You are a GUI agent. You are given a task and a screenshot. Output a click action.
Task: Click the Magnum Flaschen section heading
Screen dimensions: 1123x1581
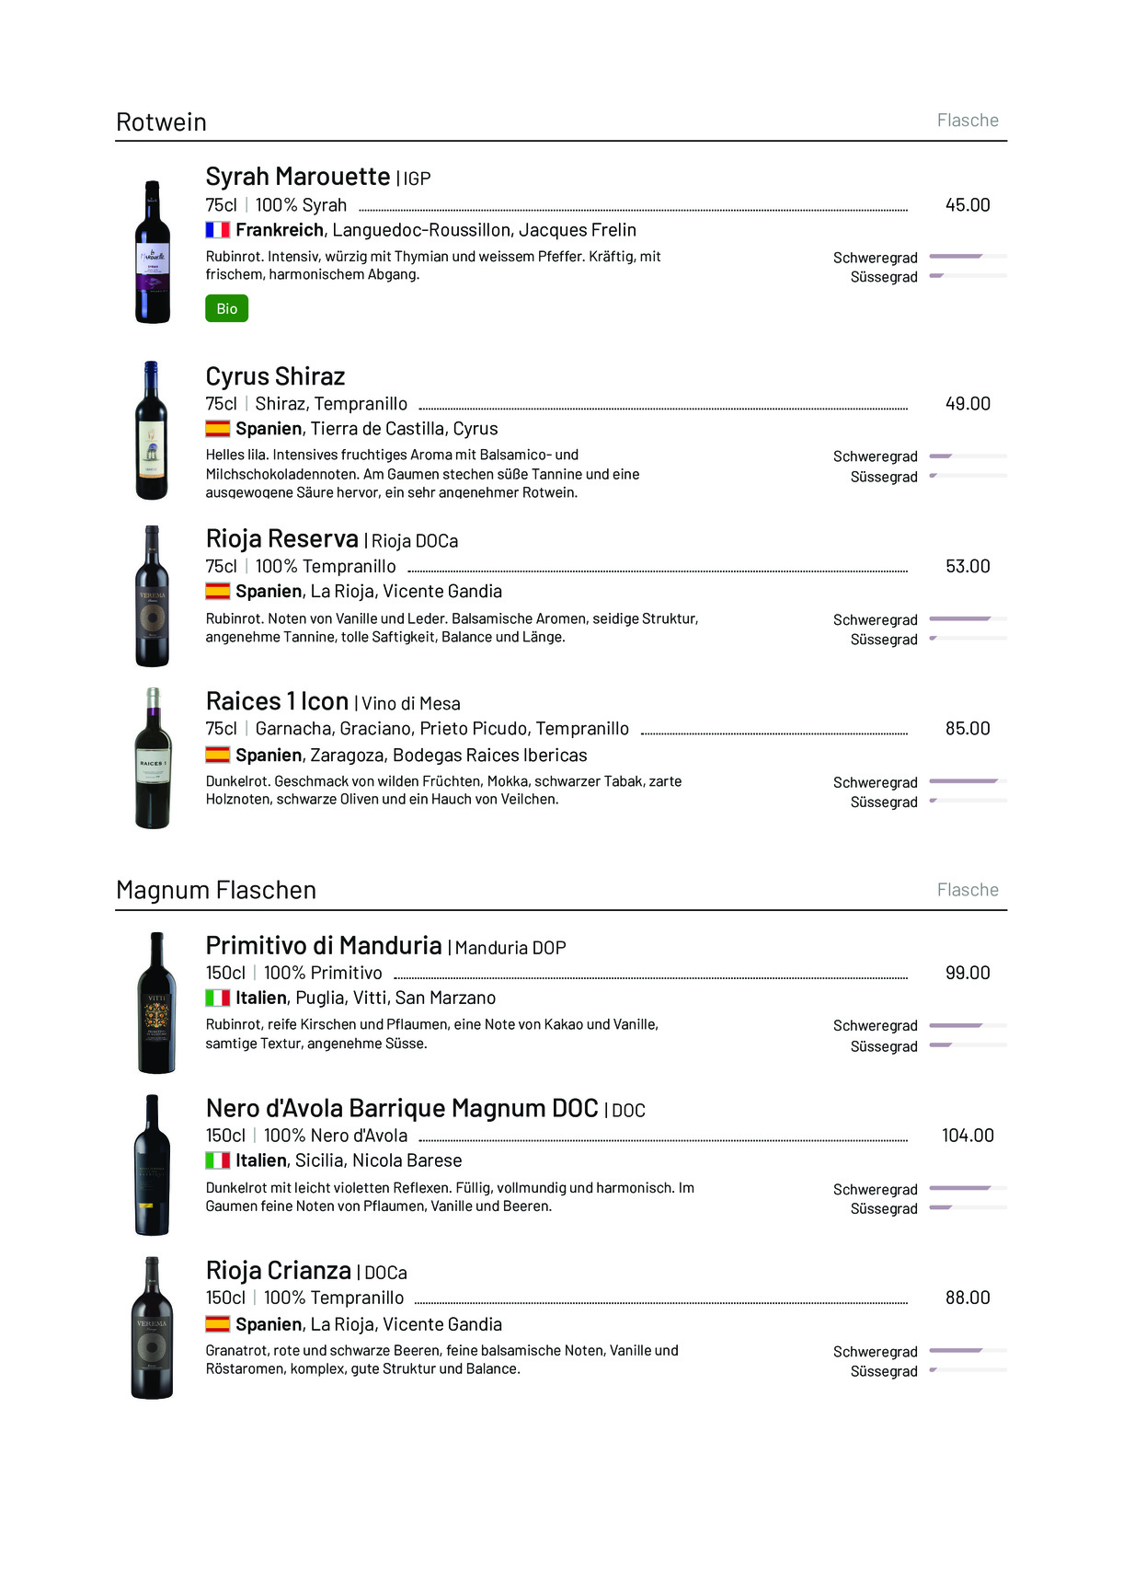click(216, 890)
